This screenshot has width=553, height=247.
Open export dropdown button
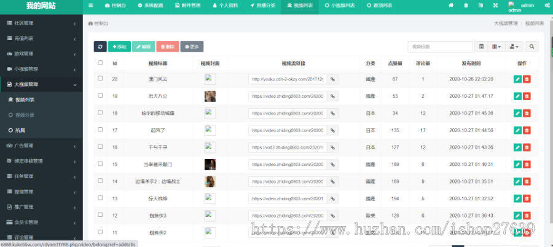514,47
